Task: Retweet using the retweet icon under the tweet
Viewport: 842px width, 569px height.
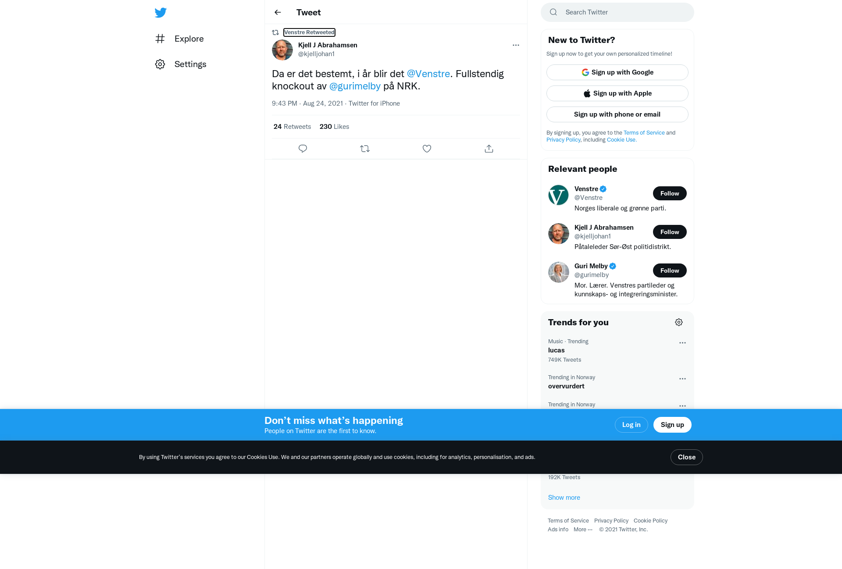Action: tap(365, 149)
